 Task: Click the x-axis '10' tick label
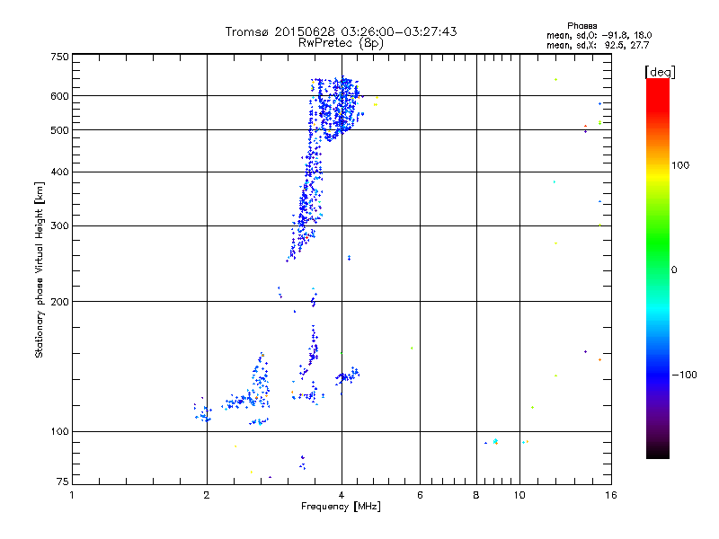pyautogui.click(x=519, y=495)
